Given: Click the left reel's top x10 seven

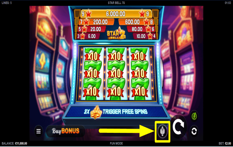Looking at the screenshot, I should point(93,54).
